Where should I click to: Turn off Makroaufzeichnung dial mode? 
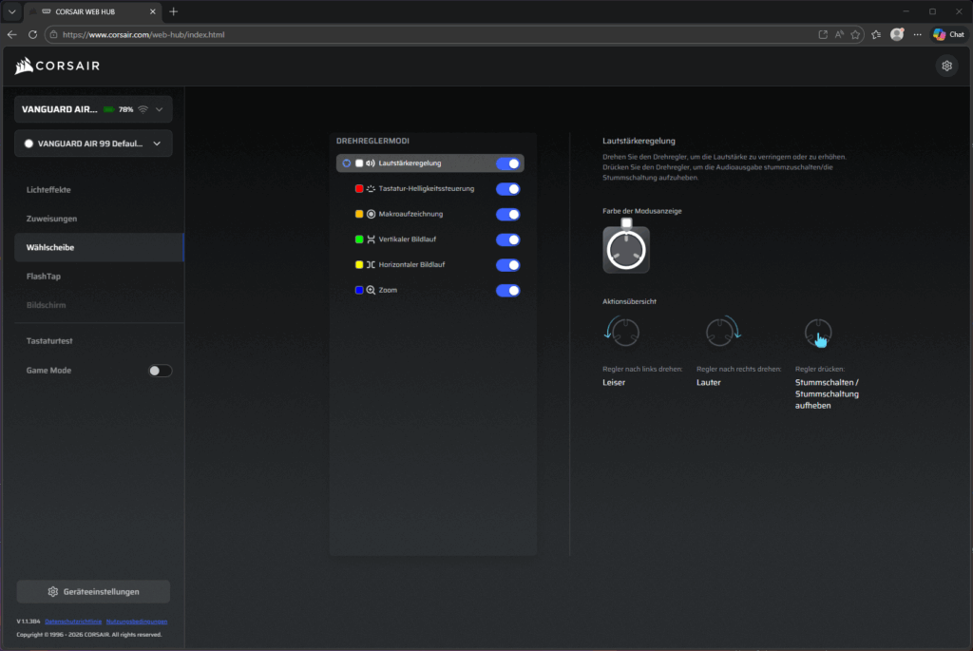click(507, 214)
